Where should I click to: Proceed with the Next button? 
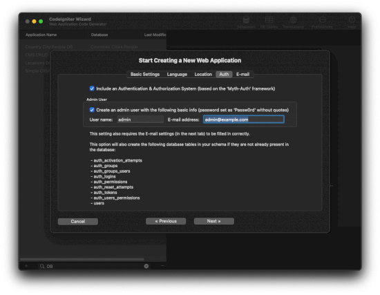coord(213,221)
